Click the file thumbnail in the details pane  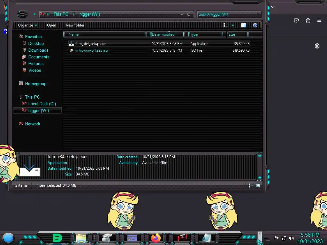[x=29, y=166]
